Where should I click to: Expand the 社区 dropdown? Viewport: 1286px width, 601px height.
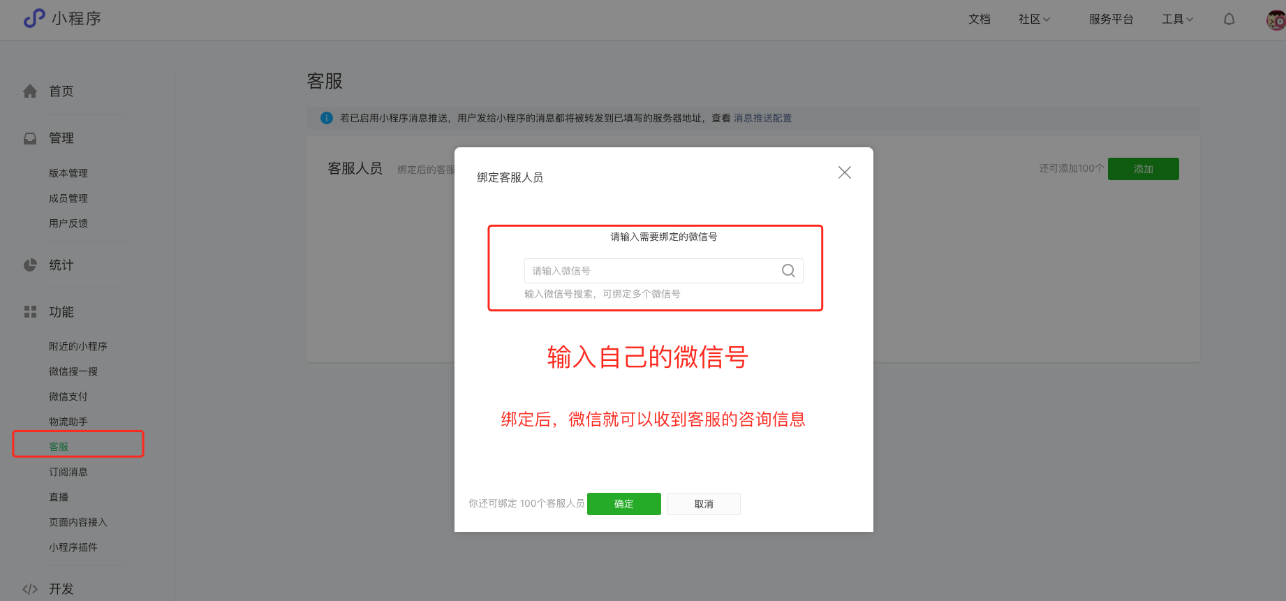1034,20
